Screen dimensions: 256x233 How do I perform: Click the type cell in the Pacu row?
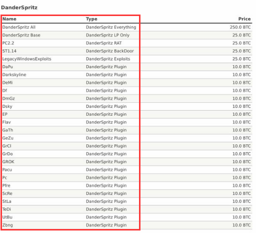[106, 170]
